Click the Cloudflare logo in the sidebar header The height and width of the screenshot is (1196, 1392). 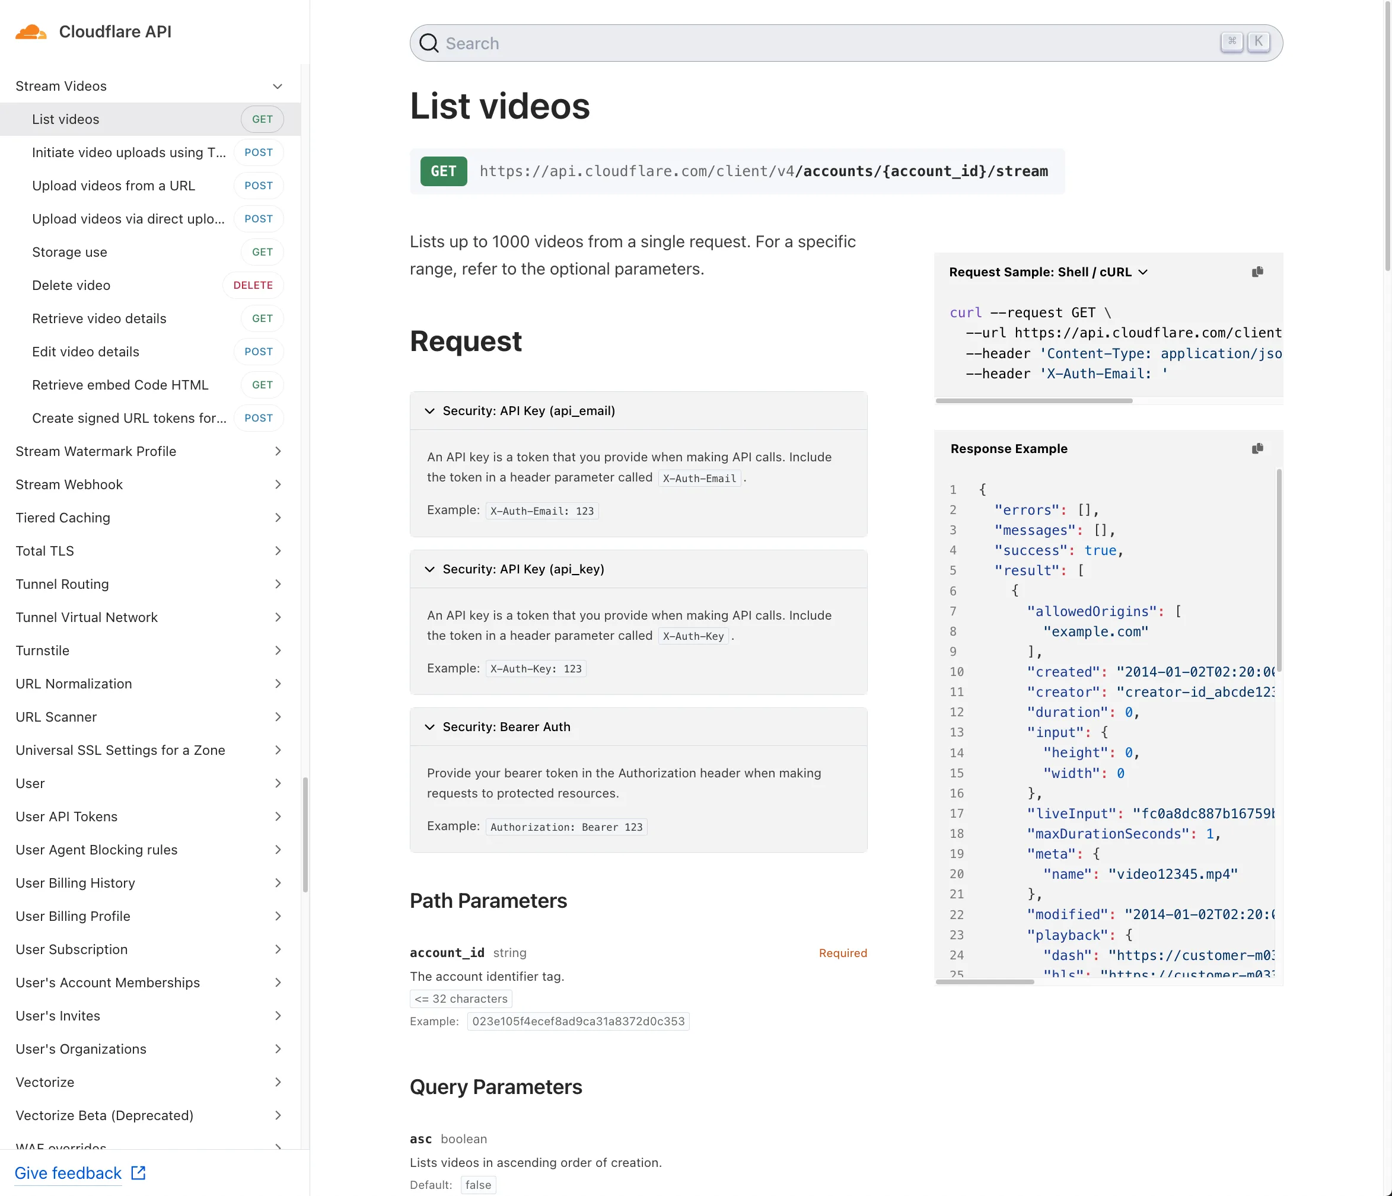click(30, 31)
